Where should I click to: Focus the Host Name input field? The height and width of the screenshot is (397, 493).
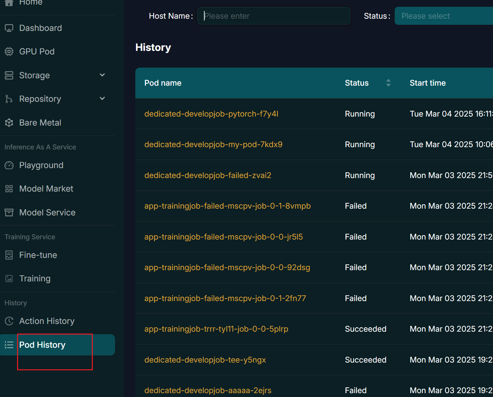pyautogui.click(x=274, y=16)
